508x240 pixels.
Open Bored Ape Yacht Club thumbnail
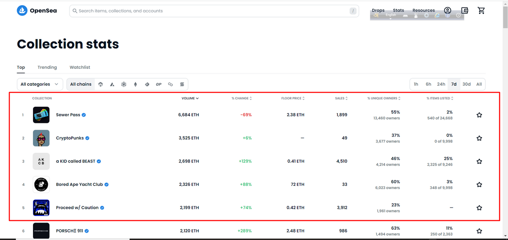tap(41, 184)
